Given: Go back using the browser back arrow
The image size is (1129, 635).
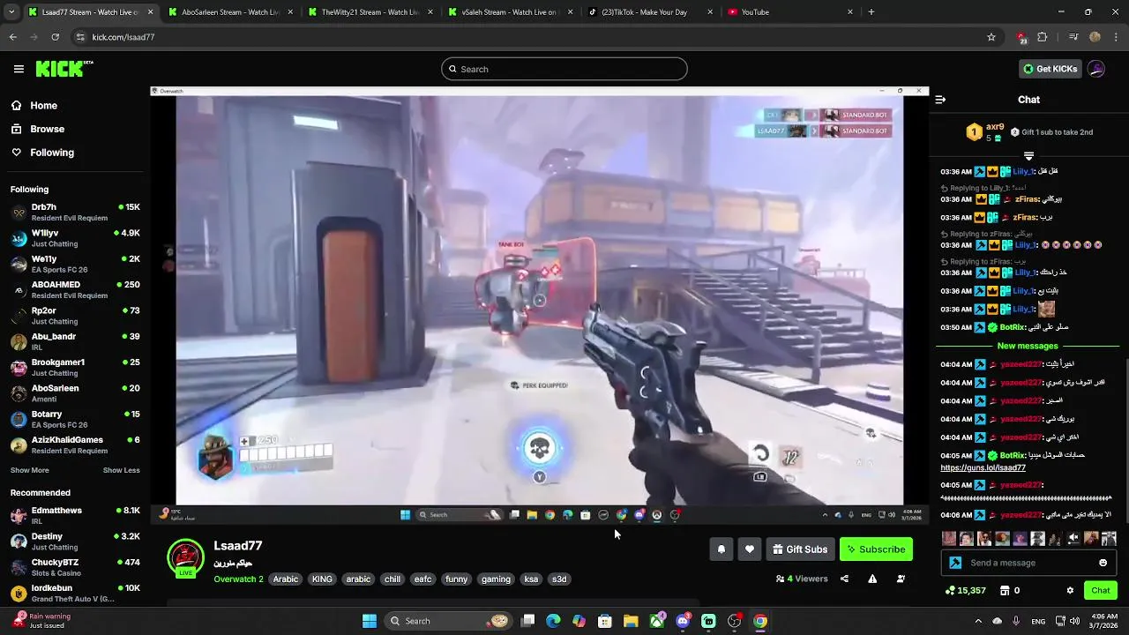Looking at the screenshot, I should (x=13, y=37).
